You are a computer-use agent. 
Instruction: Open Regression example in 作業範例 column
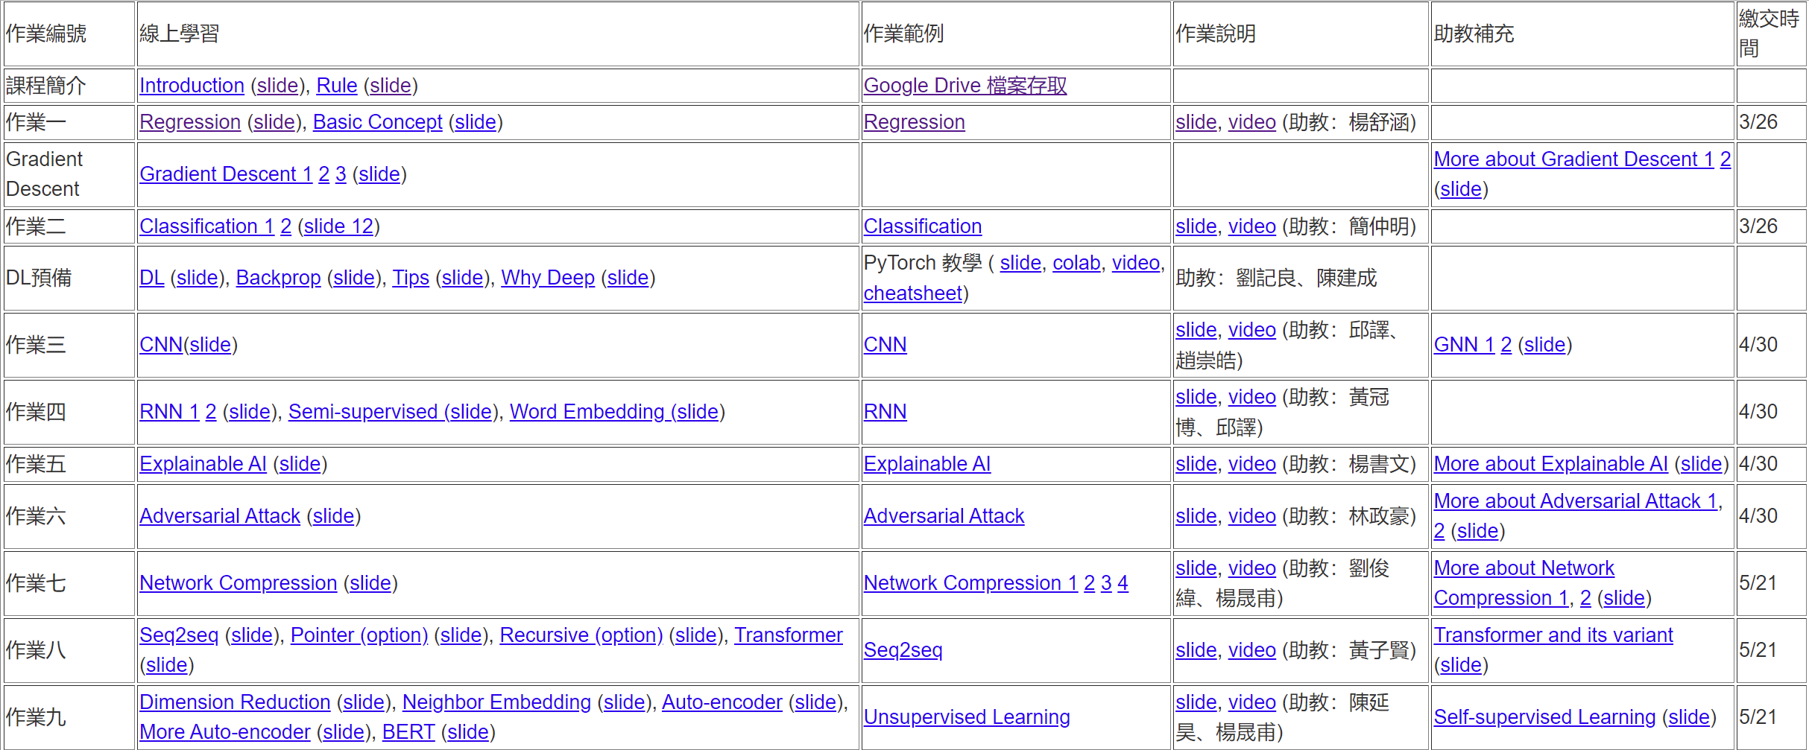915,122
